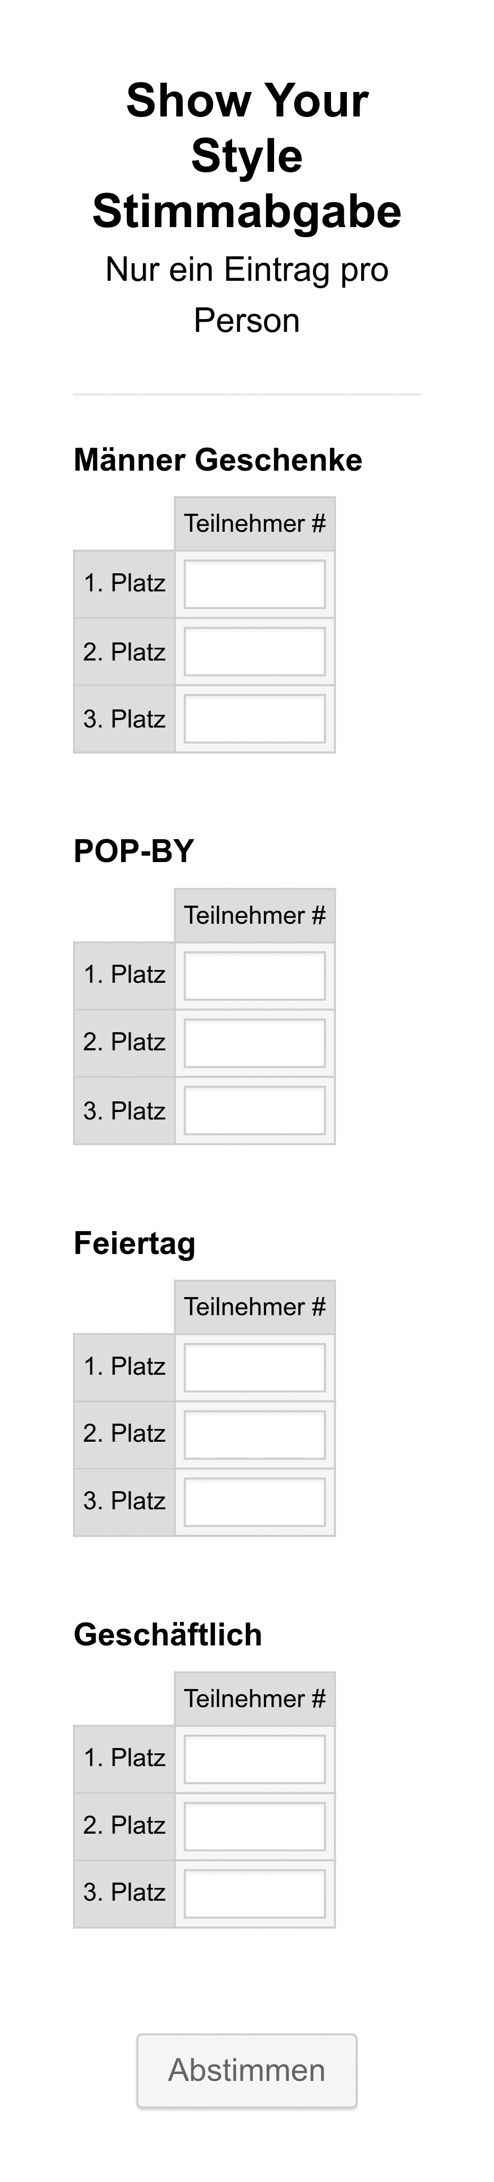
Task: Click the Show Your Style Stimmabgabe title
Action: click(x=247, y=156)
